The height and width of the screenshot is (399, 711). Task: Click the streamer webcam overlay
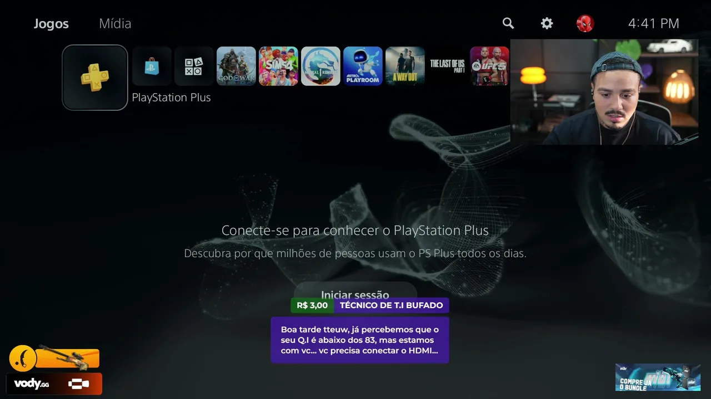coord(604,92)
